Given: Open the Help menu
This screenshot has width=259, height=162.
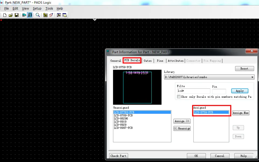Looking at the screenshot, I should (x=60, y=9).
